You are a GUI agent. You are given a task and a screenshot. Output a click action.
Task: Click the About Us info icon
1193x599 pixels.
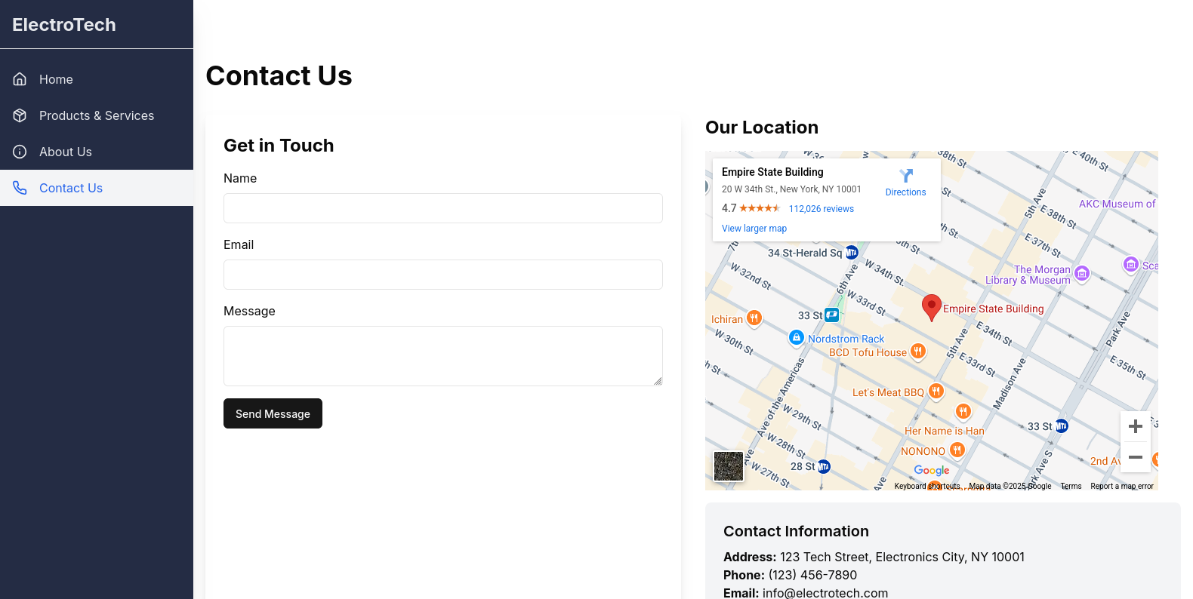(20, 152)
